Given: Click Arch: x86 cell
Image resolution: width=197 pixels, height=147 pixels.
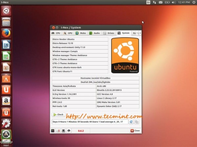Looking at the screenshot, I should tap(118, 86).
